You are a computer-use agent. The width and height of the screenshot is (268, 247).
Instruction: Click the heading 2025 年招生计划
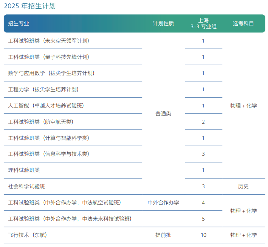[30, 6]
